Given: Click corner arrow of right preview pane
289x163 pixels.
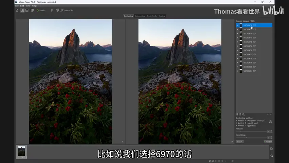Looking at the screenshot, I should click(232, 142).
